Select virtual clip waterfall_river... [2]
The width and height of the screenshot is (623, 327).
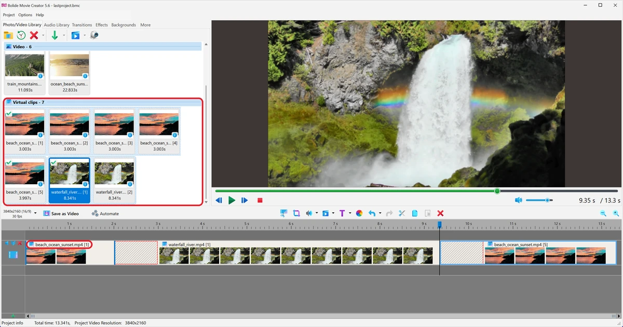tap(114, 180)
